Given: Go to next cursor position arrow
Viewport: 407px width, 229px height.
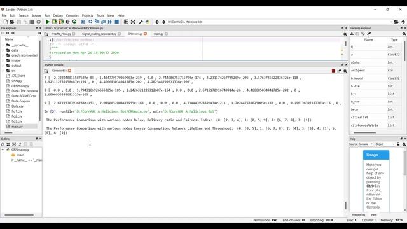Looking at the screenshot, I should (163, 22).
